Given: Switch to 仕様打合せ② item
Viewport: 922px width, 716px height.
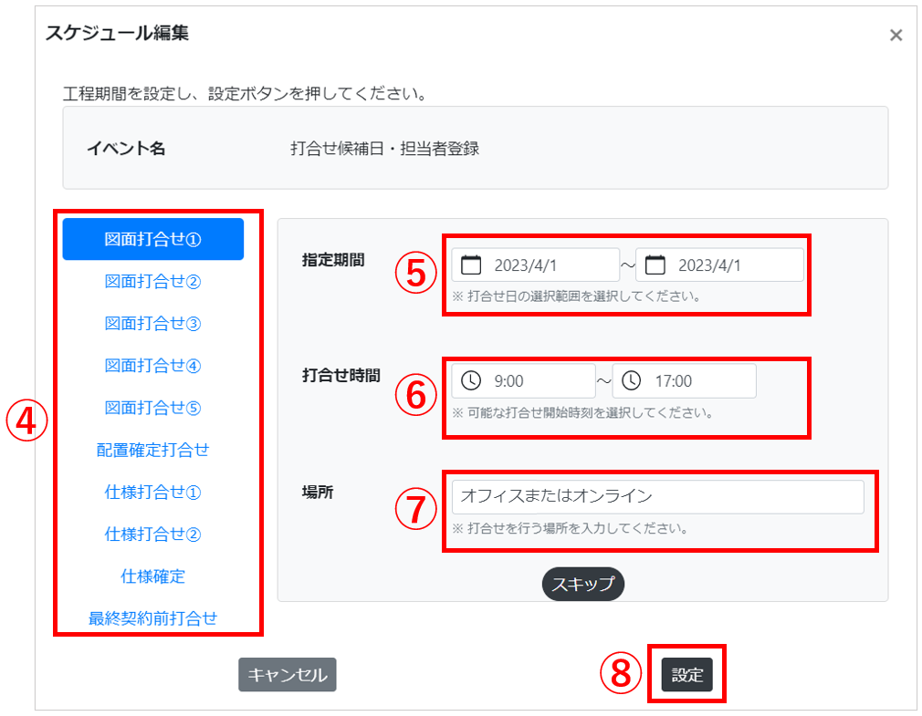Looking at the screenshot, I should coord(152,534).
